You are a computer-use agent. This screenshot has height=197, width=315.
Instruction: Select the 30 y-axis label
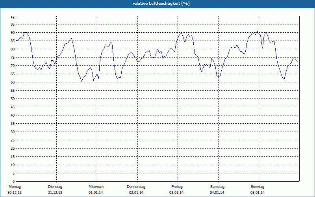coord(13,132)
